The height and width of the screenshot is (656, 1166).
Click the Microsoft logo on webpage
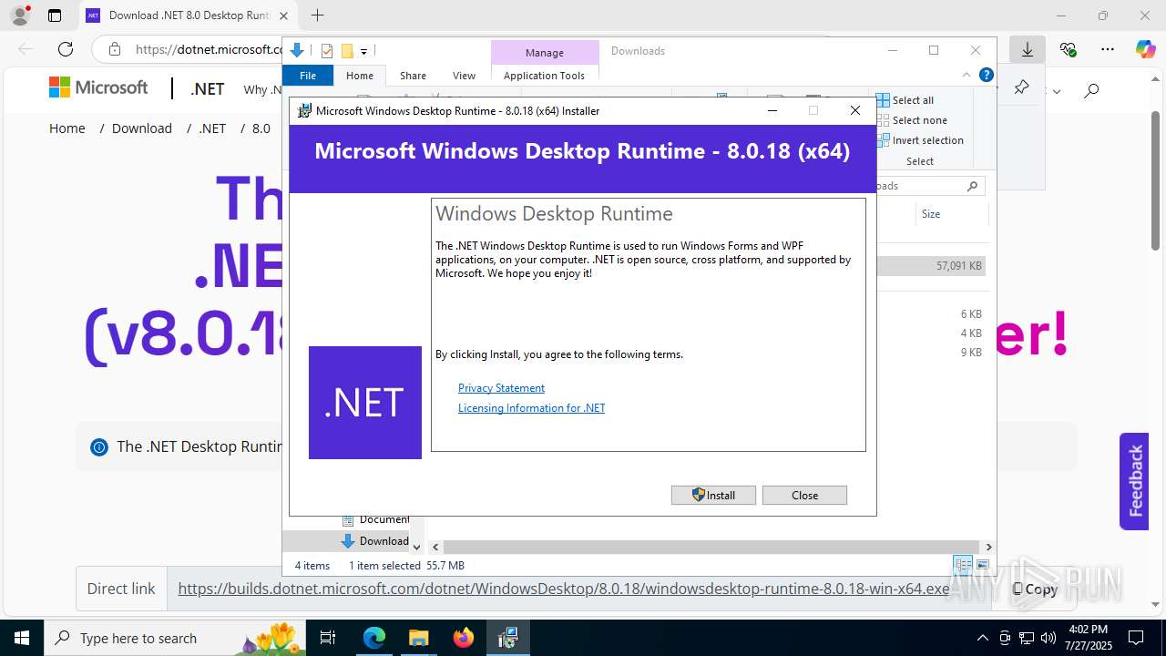click(x=98, y=87)
